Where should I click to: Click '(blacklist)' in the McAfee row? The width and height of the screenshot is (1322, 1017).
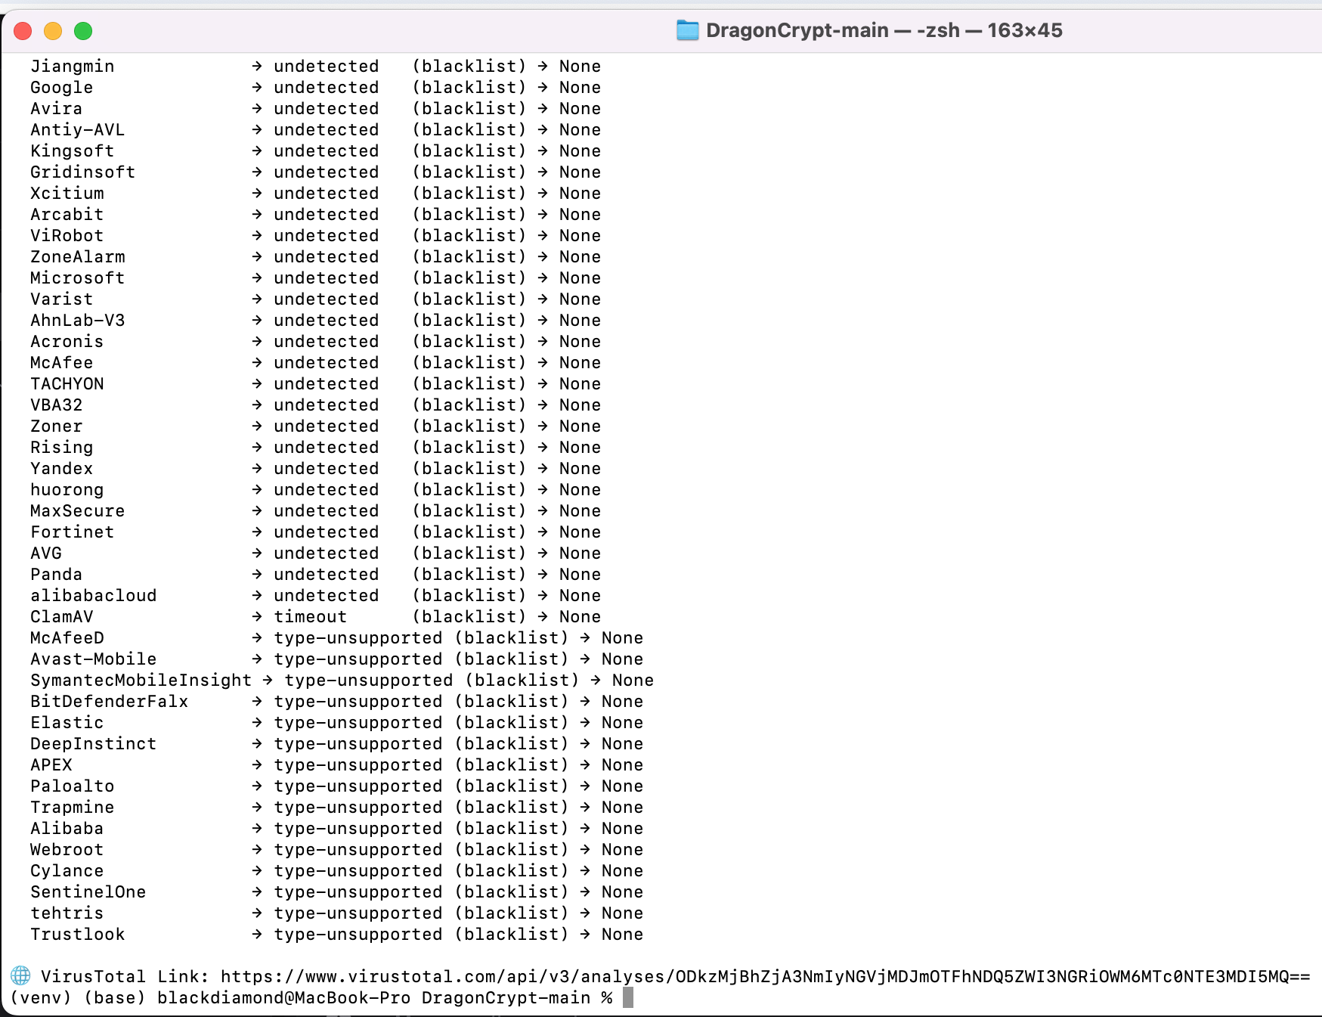(x=469, y=363)
